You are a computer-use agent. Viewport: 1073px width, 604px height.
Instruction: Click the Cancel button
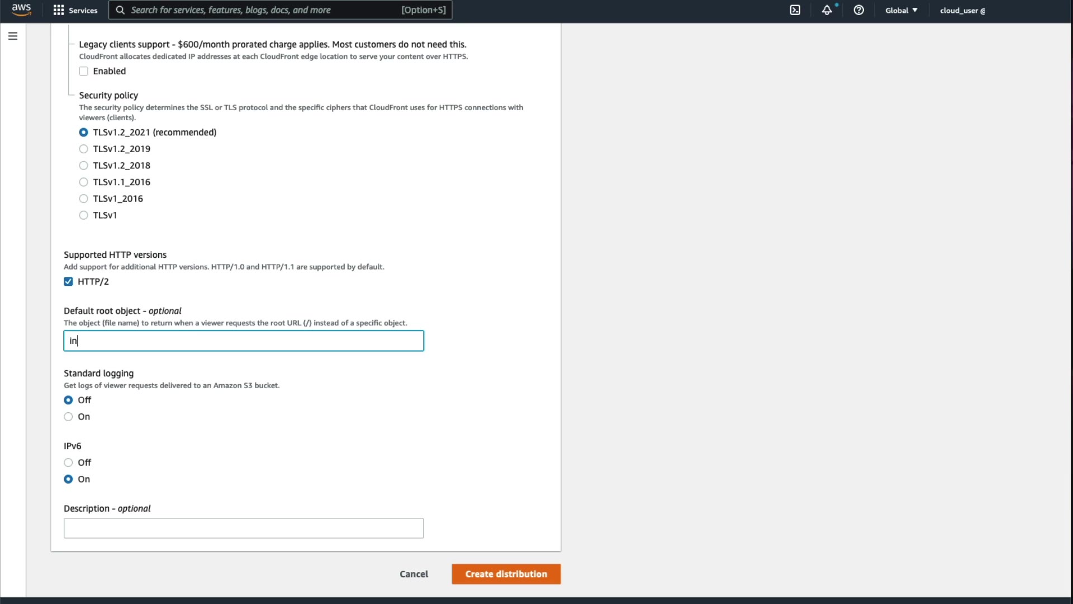[414, 574]
